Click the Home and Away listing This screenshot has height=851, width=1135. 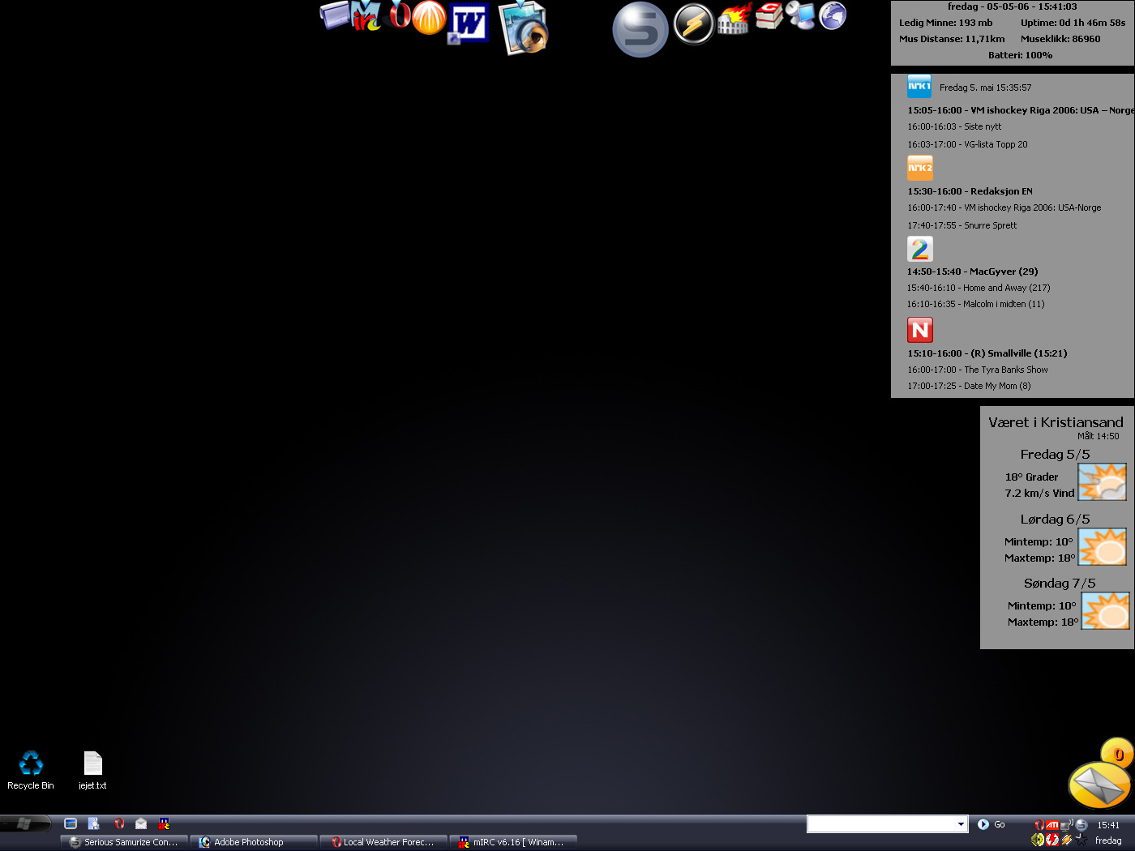tap(979, 288)
